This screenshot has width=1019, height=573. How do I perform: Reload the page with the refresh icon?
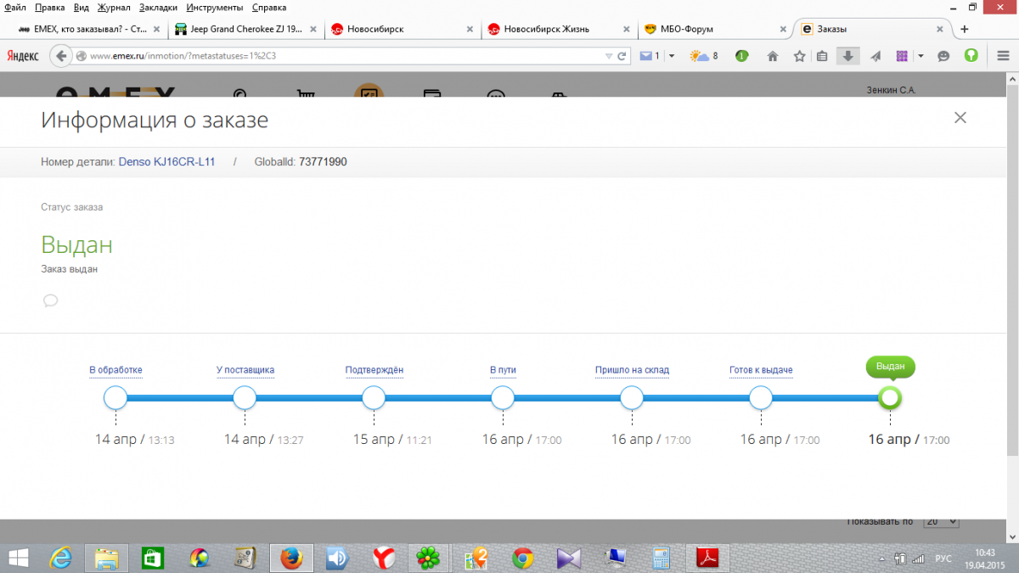(x=622, y=56)
